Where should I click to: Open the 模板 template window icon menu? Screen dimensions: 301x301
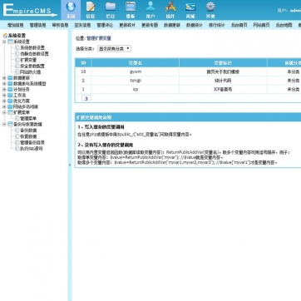[x=131, y=10]
